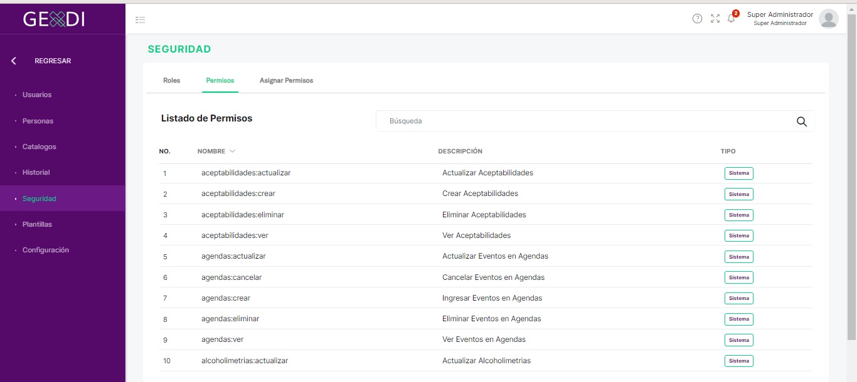Click description Actualizar Aceptabilidades

pos(487,173)
